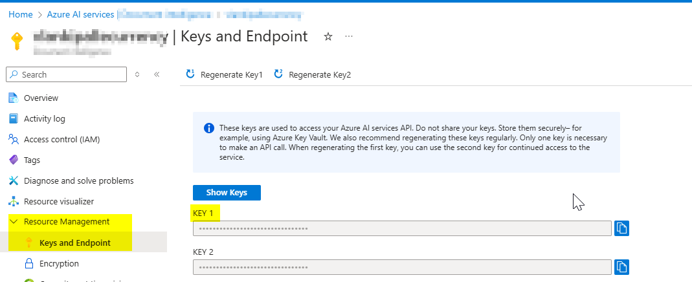Click Regenerate Key2 button
This screenshot has height=282, width=692.
click(x=313, y=74)
